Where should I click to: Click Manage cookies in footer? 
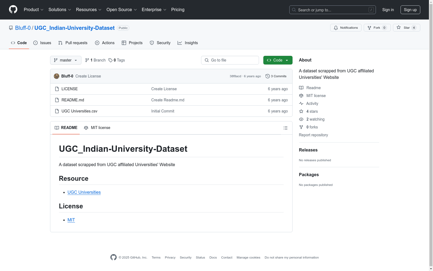[248, 257]
